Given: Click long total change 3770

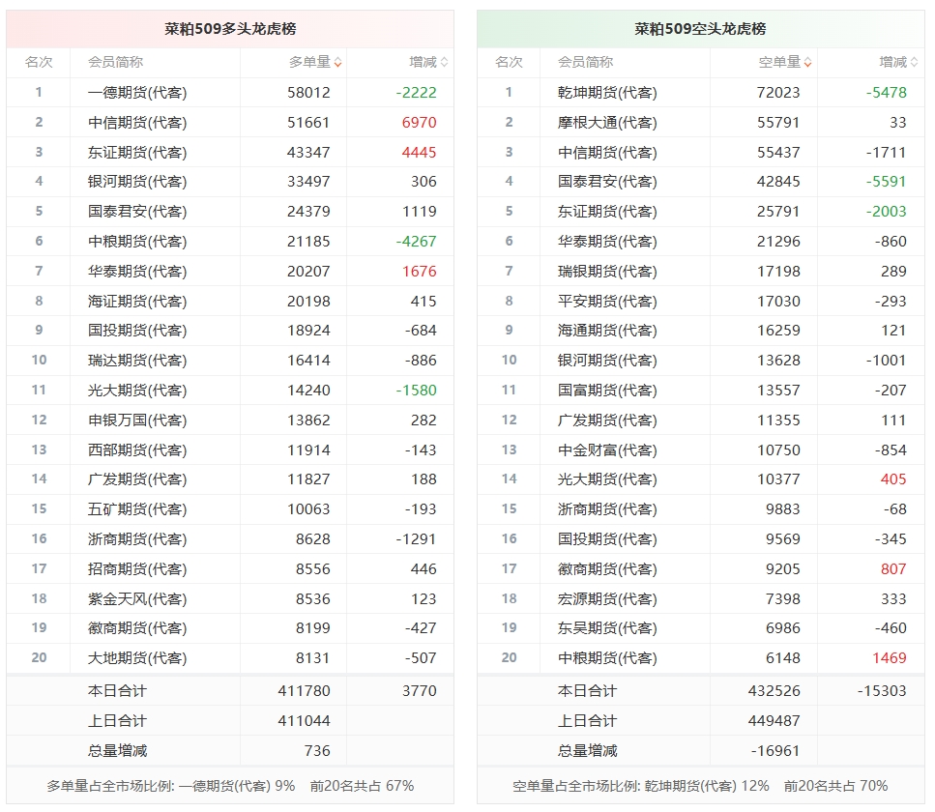Looking at the screenshot, I should 420,690.
